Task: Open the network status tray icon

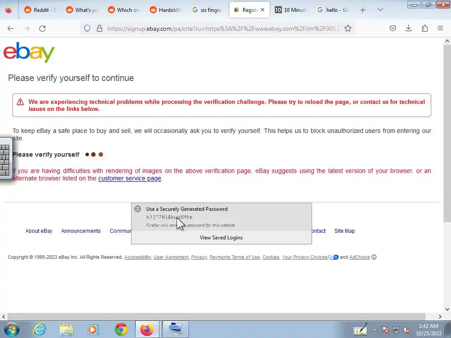Action: tap(396, 330)
